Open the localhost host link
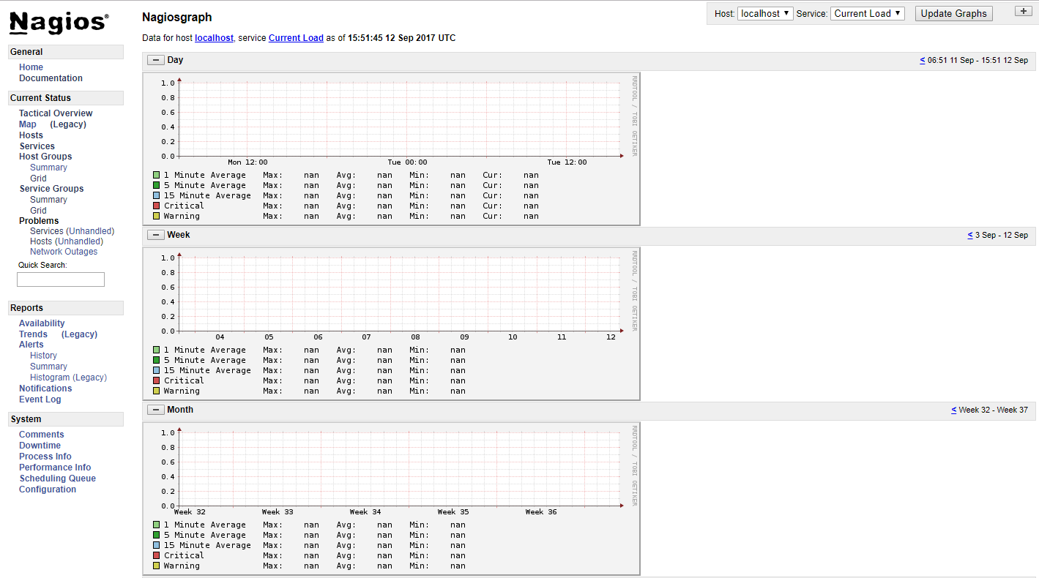Viewport: 1039px width, 578px height. coord(214,38)
